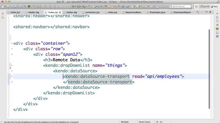This screenshot has height=124, width=220.
Task: Click the green view icon in right trim
Action: 217,29
